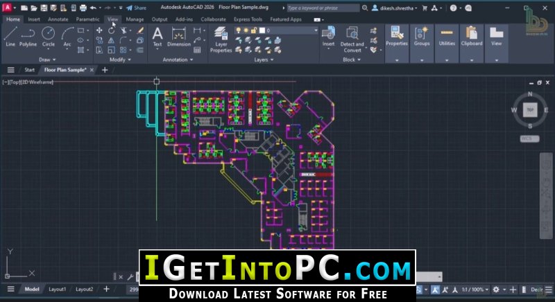Add a new layout with plus button

click(106, 290)
